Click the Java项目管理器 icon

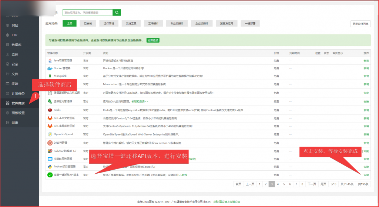(x=50, y=61)
